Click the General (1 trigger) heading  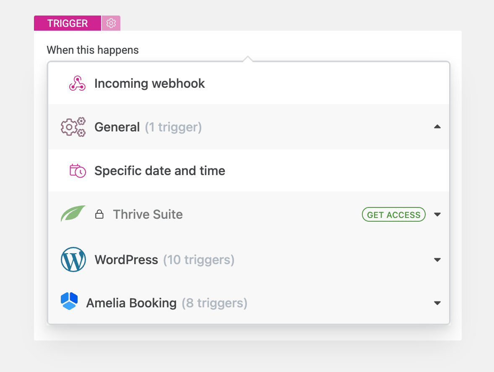tap(148, 127)
